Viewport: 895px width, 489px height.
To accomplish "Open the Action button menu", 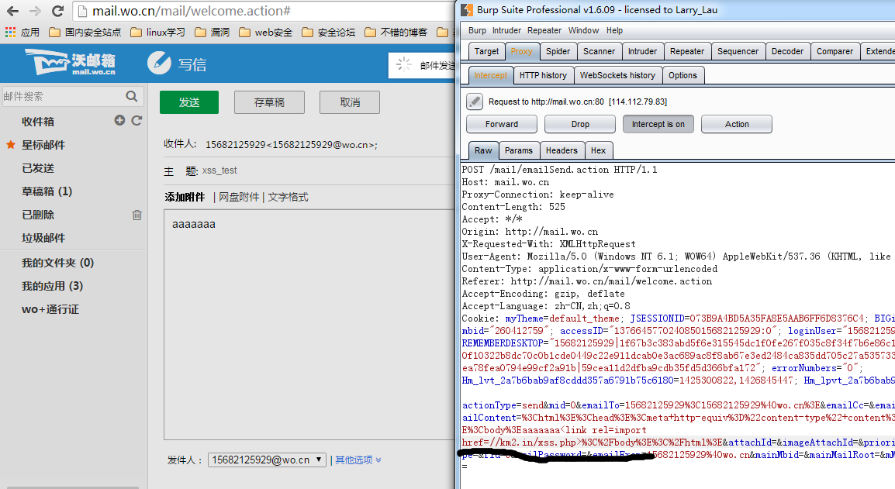I will point(737,124).
